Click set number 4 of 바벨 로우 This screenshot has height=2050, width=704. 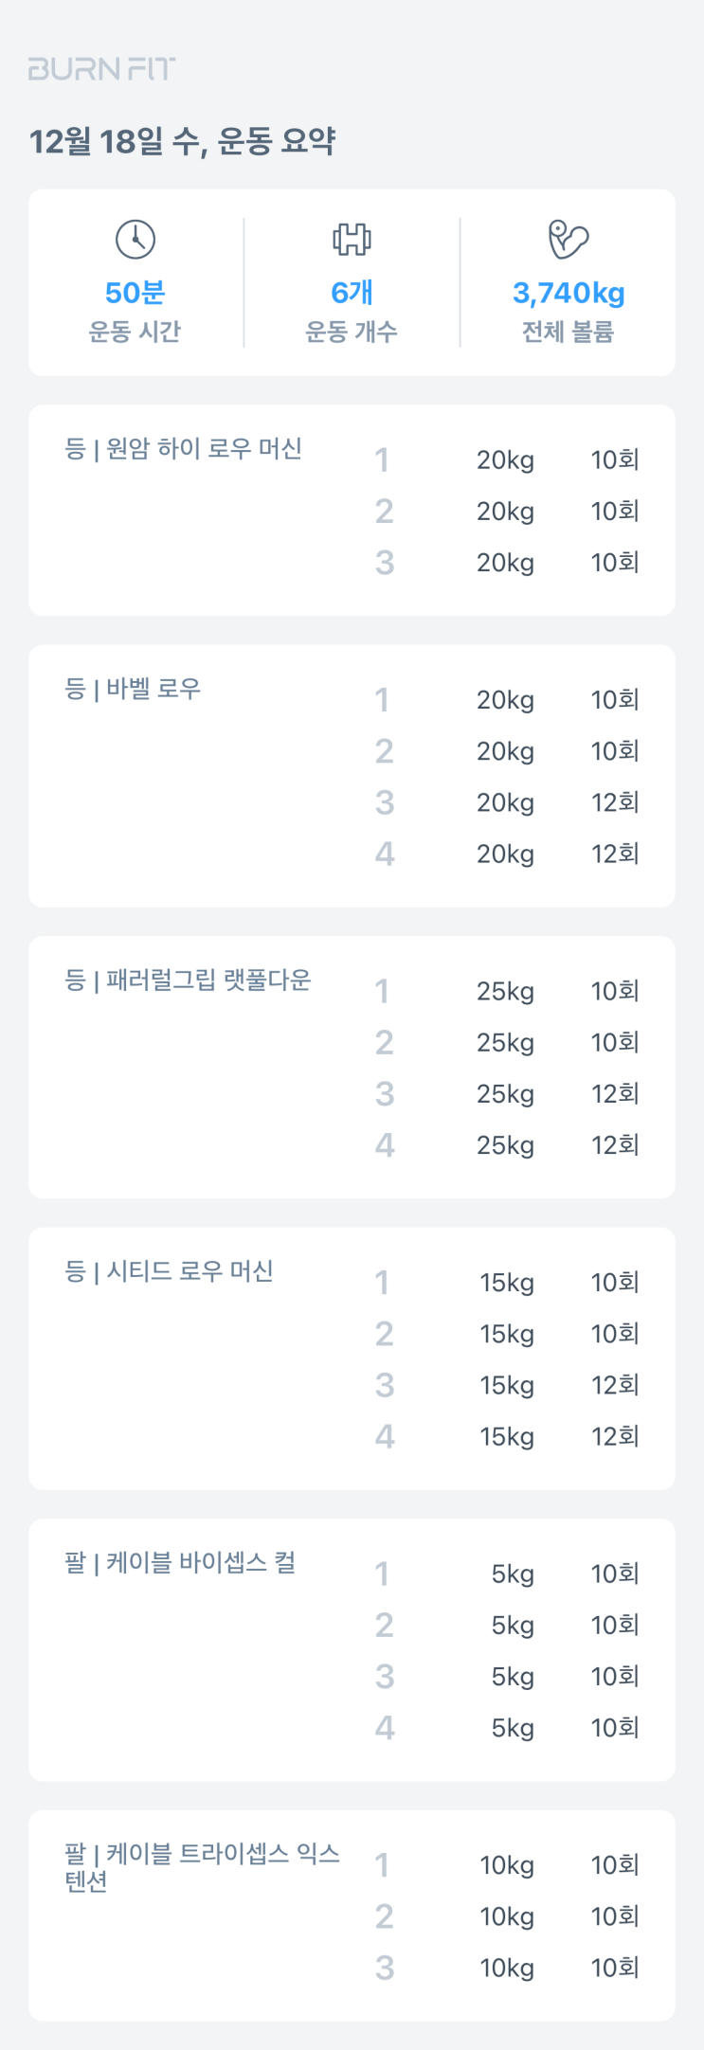tap(384, 854)
